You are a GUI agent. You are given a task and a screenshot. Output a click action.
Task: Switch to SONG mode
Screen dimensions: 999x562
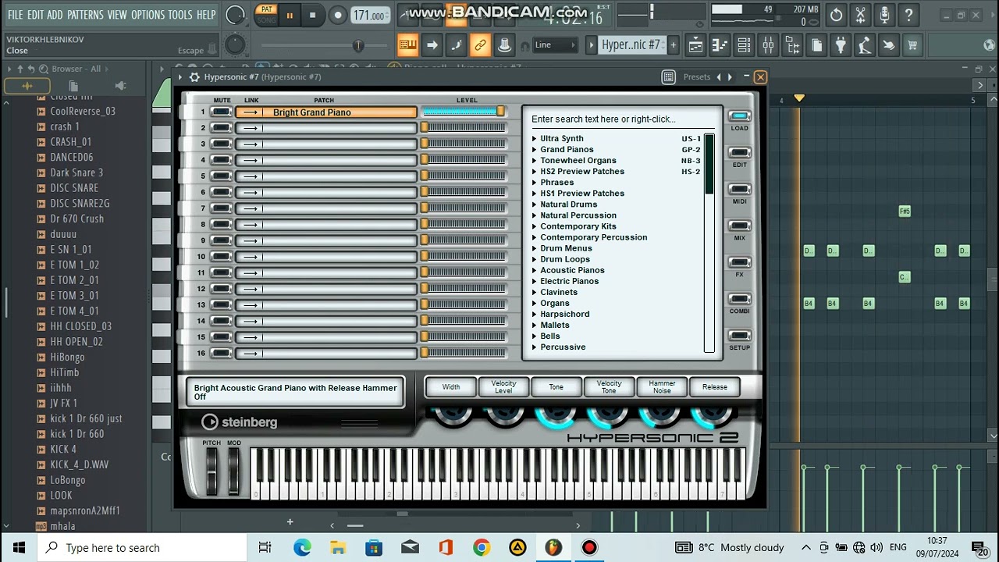[x=267, y=20]
